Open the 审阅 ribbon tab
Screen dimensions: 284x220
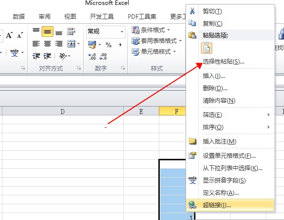pos(45,17)
